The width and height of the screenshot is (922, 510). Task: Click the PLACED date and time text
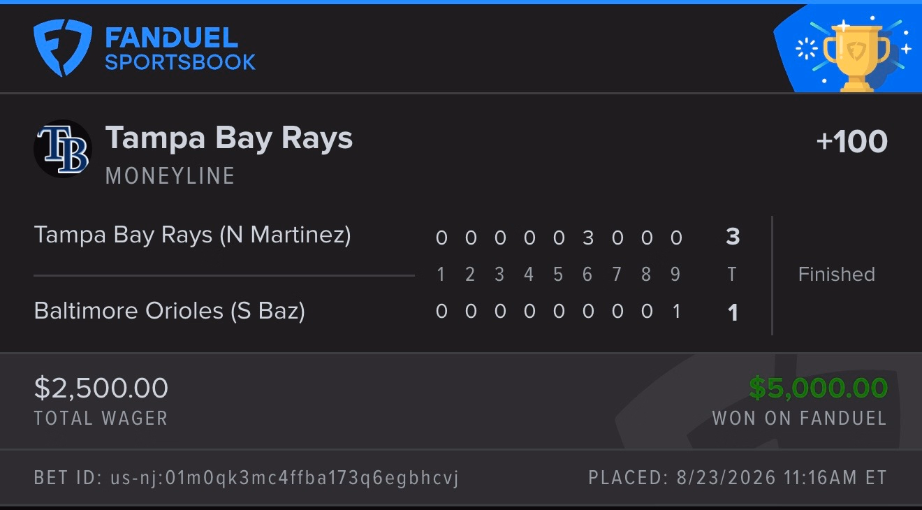click(x=738, y=479)
